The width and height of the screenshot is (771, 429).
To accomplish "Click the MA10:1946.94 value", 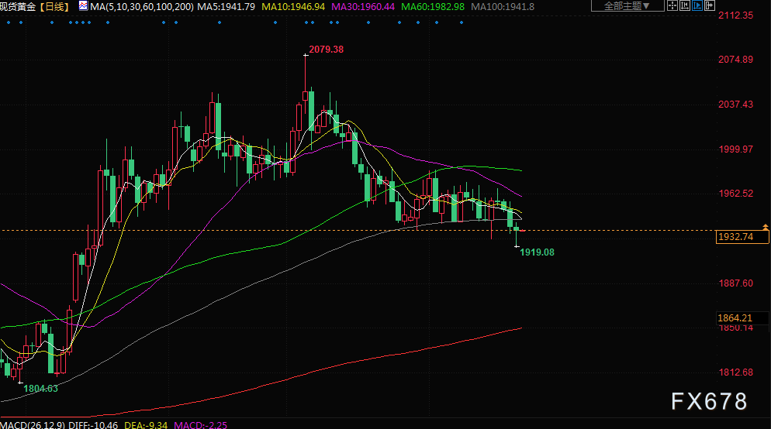I will pos(293,7).
